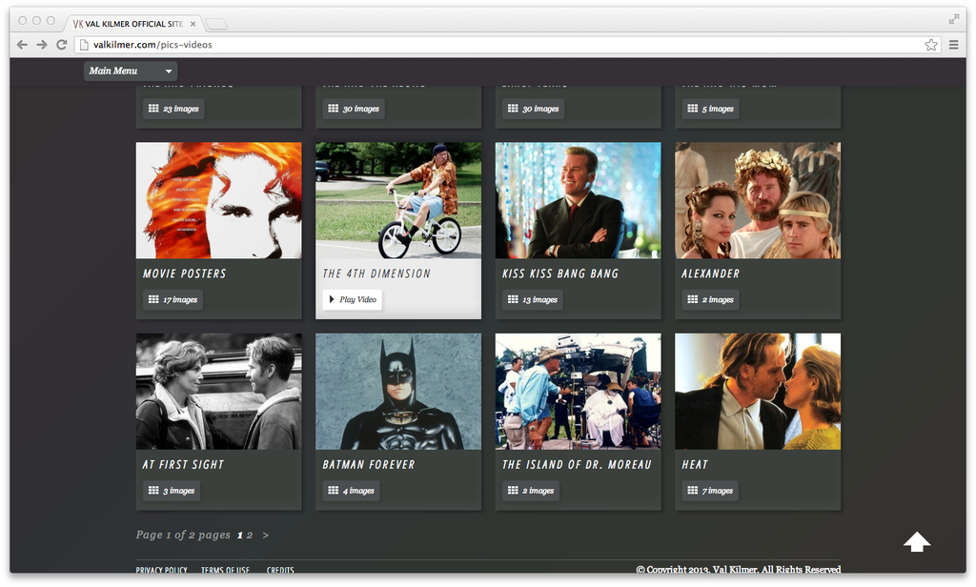976x587 pixels.
Task: Click the 5 images button
Action: [710, 109]
